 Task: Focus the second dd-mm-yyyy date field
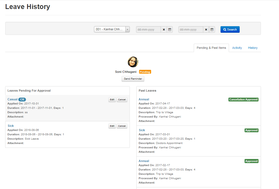(x=191, y=29)
